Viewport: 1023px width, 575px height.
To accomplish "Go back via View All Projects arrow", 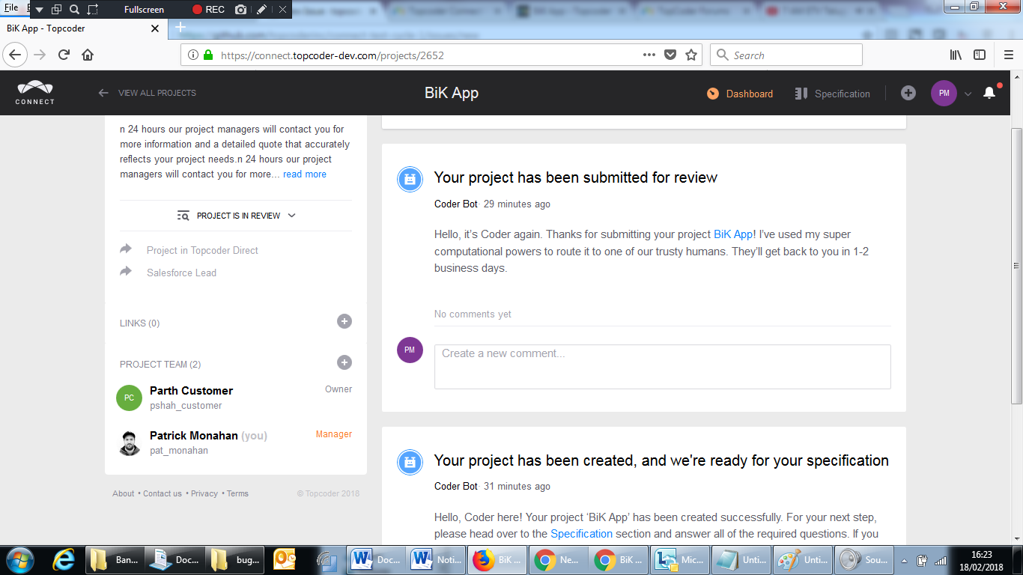I will pyautogui.click(x=103, y=93).
